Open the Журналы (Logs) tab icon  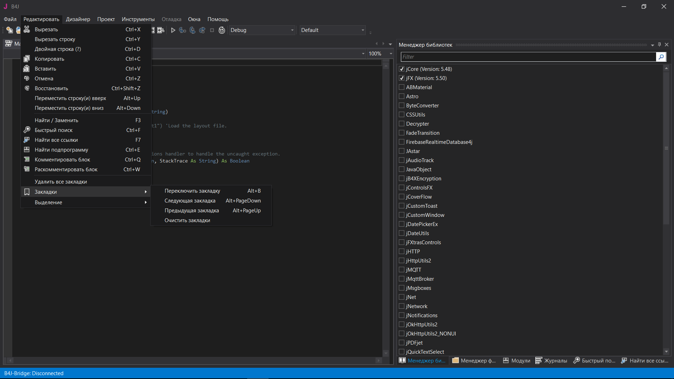(x=539, y=360)
